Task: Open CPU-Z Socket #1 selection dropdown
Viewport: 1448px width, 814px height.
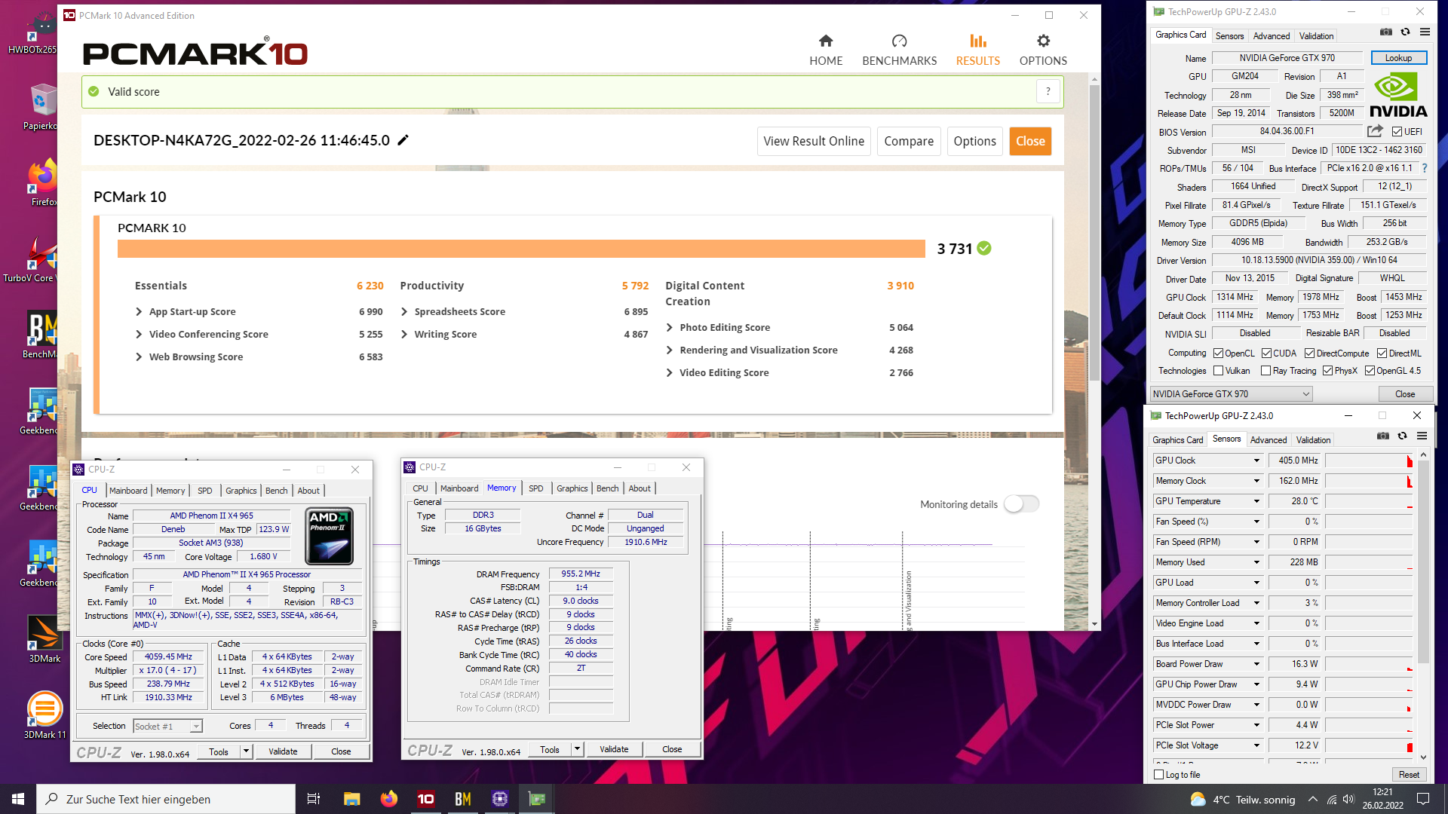Action: 167,726
